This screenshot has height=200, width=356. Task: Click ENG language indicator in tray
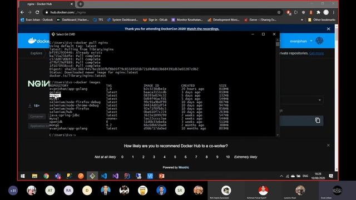[x=305, y=176]
